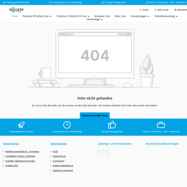Screen dimensions: 187x187
Task: Select the Home menu item
Action: click(14, 16)
